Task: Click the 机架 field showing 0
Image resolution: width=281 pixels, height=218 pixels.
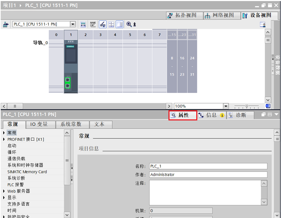Action: point(181,211)
